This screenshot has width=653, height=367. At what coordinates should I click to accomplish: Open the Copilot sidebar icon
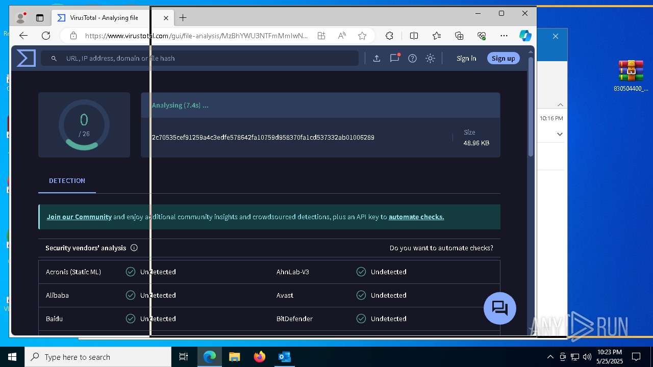pyautogui.click(x=525, y=36)
